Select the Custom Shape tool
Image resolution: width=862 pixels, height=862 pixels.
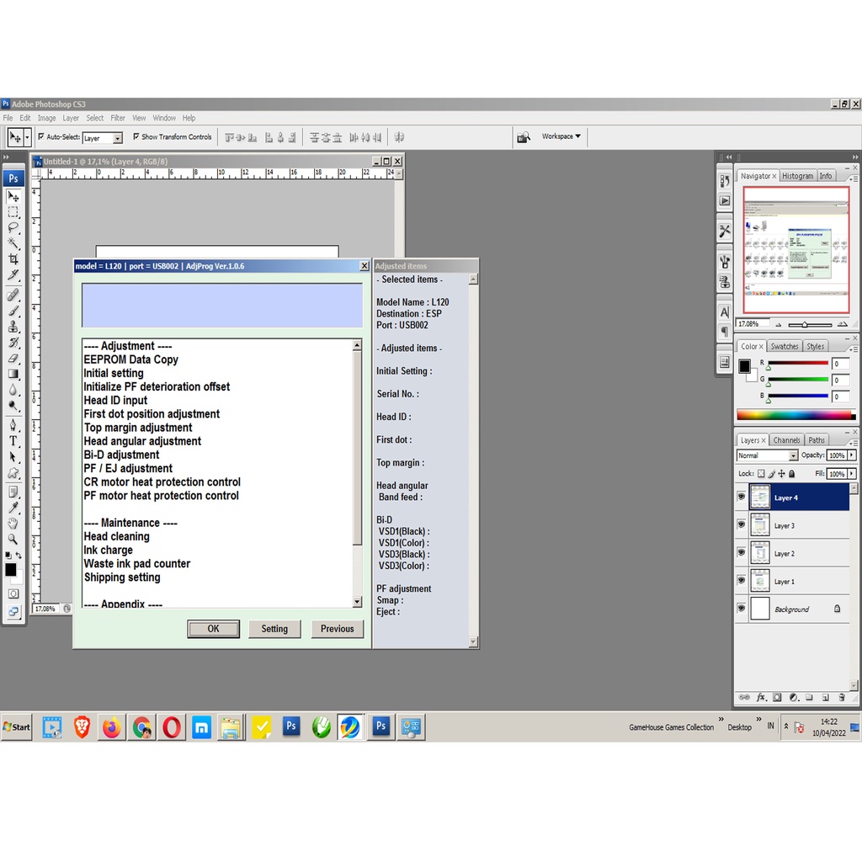[13, 473]
